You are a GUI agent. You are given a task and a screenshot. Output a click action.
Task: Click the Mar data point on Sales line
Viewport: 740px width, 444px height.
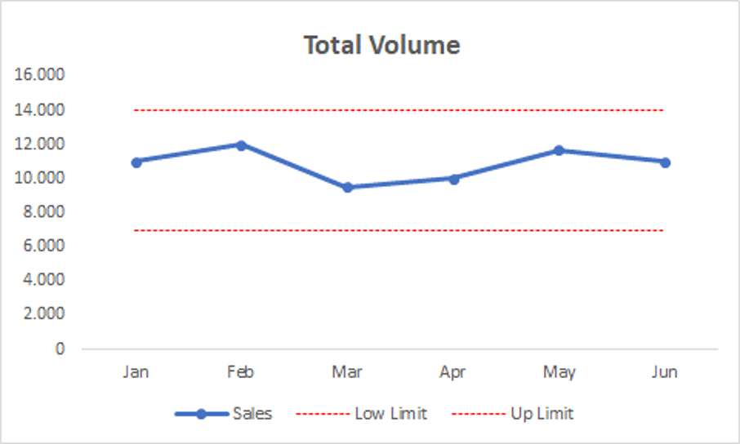(x=347, y=188)
